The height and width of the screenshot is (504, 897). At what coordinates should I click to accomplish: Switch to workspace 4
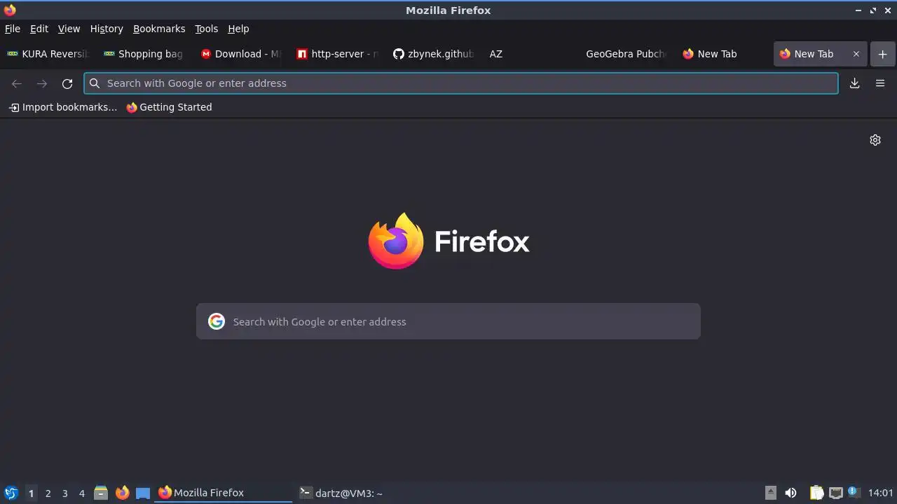coord(81,493)
